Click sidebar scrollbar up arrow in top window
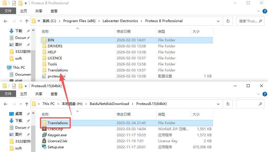The image size is (268, 152). pyautogui.click(x=33, y=30)
